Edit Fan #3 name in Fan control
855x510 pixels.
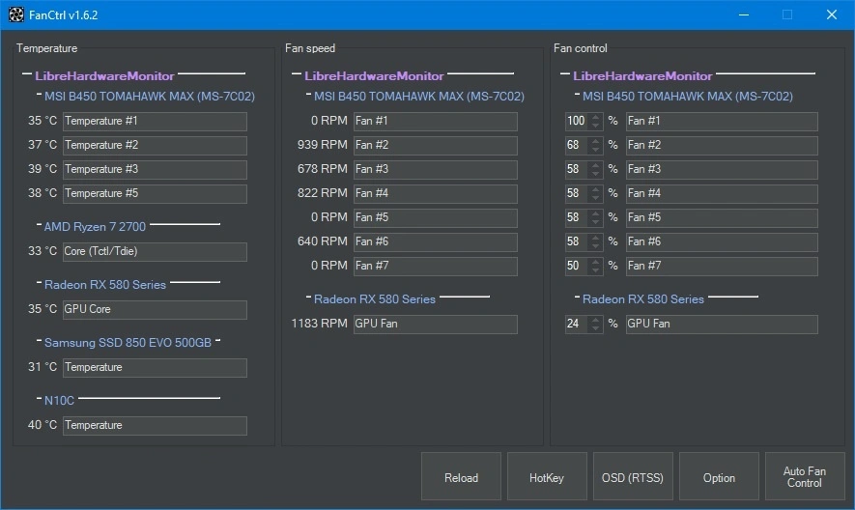pyautogui.click(x=722, y=169)
